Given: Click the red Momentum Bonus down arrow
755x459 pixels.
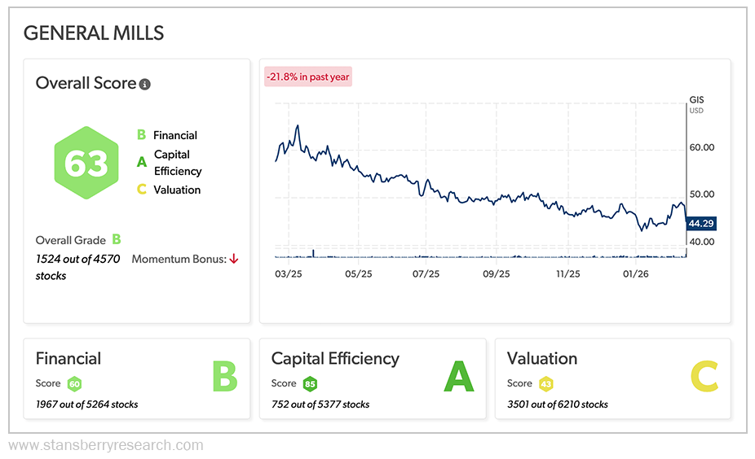Looking at the screenshot, I should point(233,259).
